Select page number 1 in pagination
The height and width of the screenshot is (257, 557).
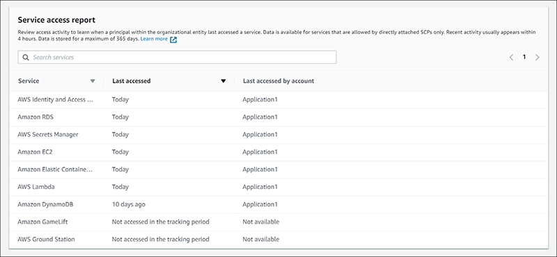(524, 57)
